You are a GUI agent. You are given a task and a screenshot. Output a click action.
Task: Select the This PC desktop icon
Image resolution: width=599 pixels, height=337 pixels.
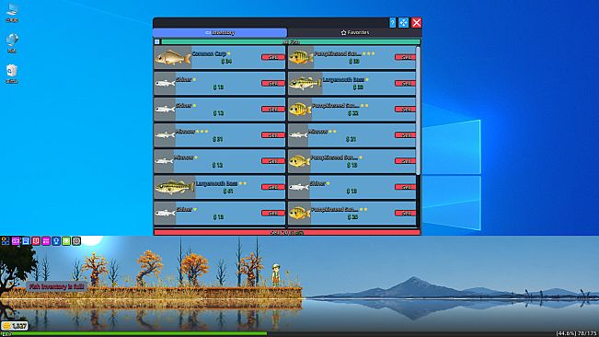pos(12,13)
